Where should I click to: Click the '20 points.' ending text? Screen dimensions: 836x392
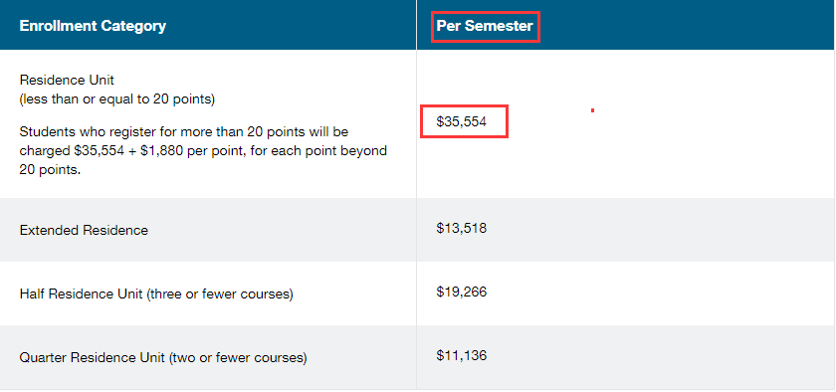point(50,171)
